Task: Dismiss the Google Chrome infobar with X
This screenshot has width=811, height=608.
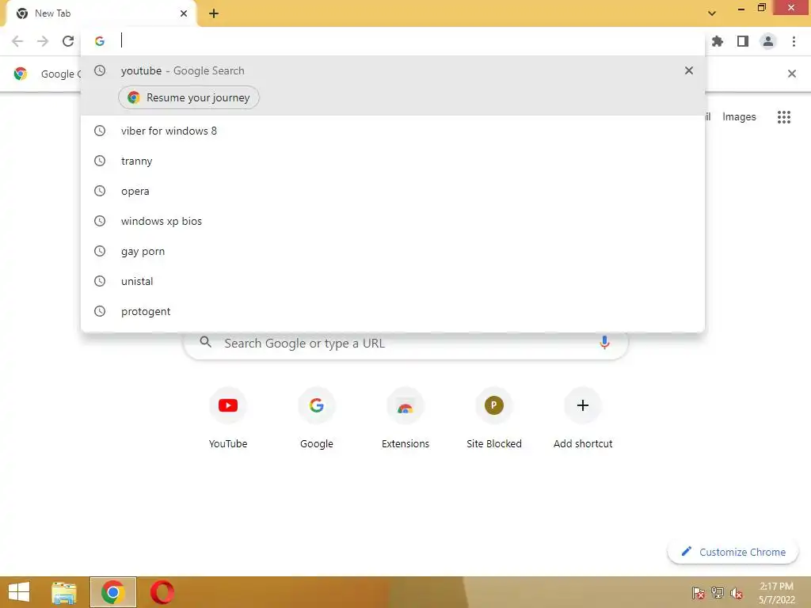Action: click(x=792, y=74)
